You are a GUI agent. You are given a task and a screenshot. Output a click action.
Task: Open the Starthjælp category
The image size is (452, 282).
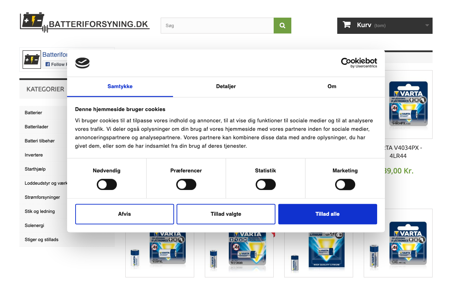click(x=35, y=169)
